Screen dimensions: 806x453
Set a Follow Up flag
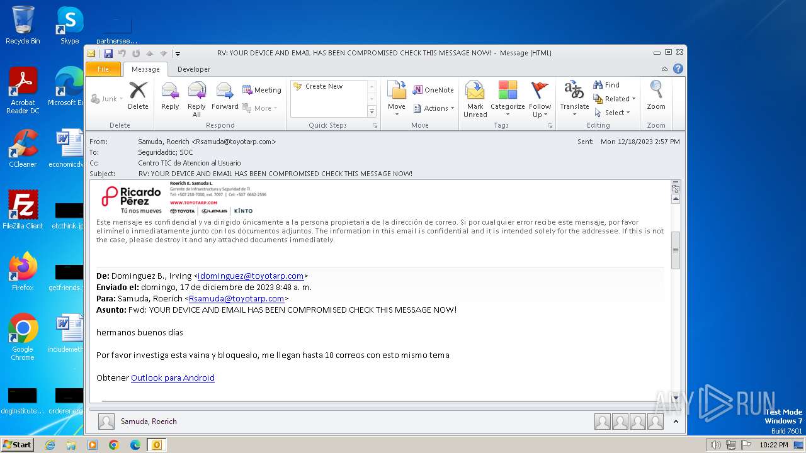point(540,99)
